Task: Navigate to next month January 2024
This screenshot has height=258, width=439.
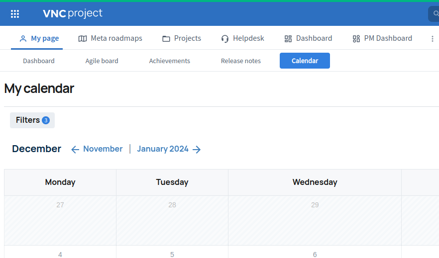Action: pyautogui.click(x=169, y=149)
